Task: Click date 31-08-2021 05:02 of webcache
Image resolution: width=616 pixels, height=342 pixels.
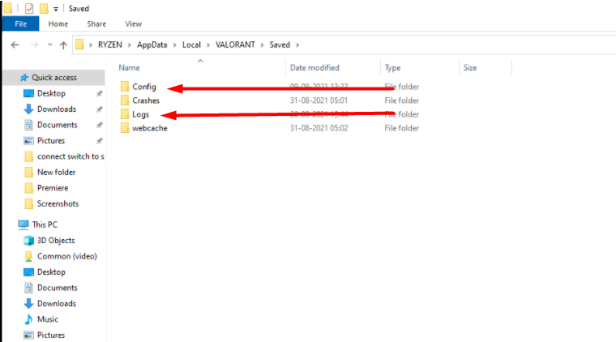Action: [319, 128]
